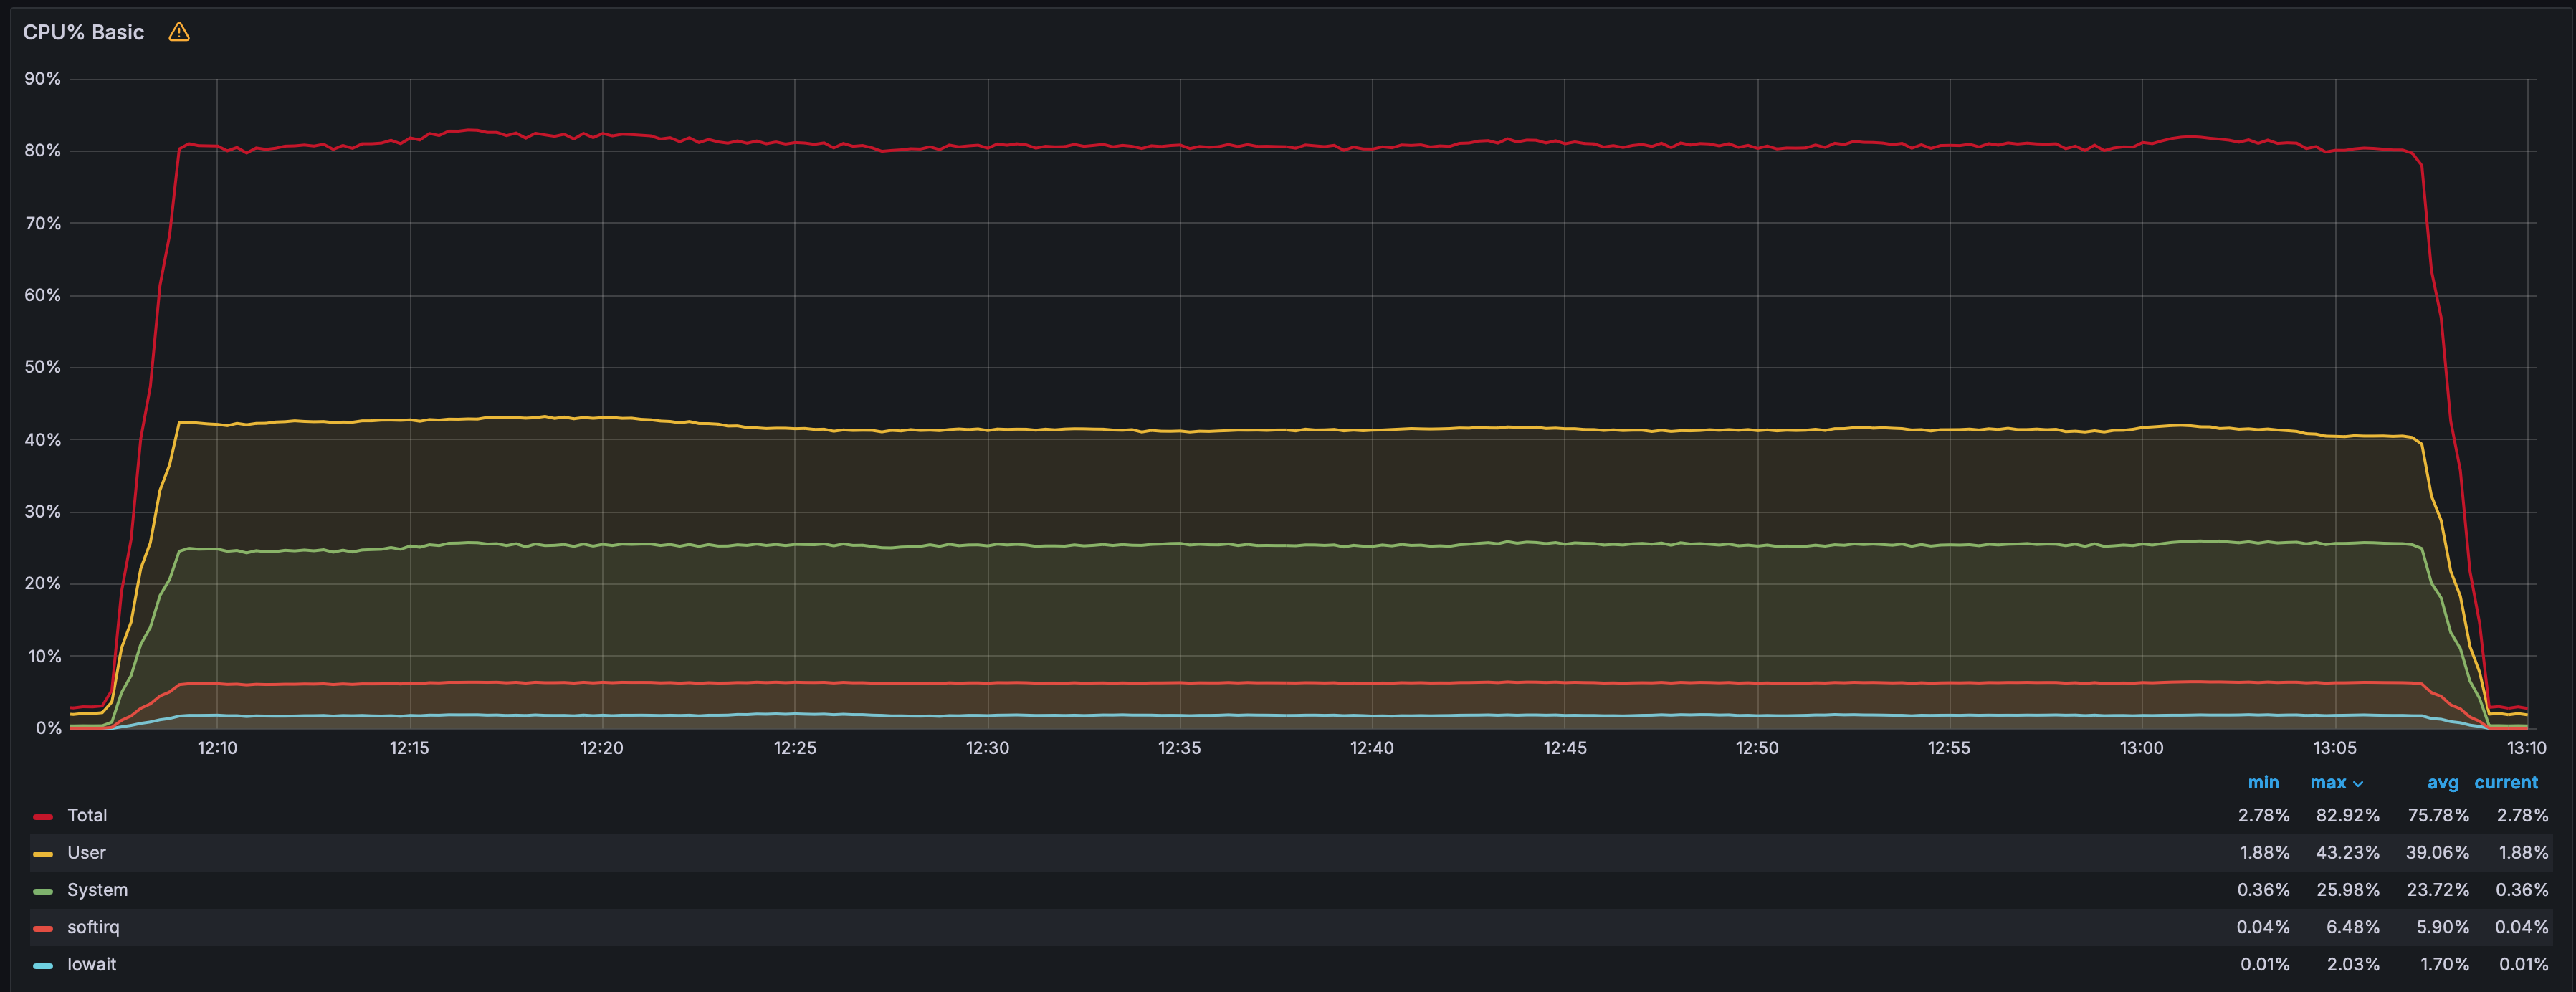Click Total max value 82.92%

point(2347,815)
